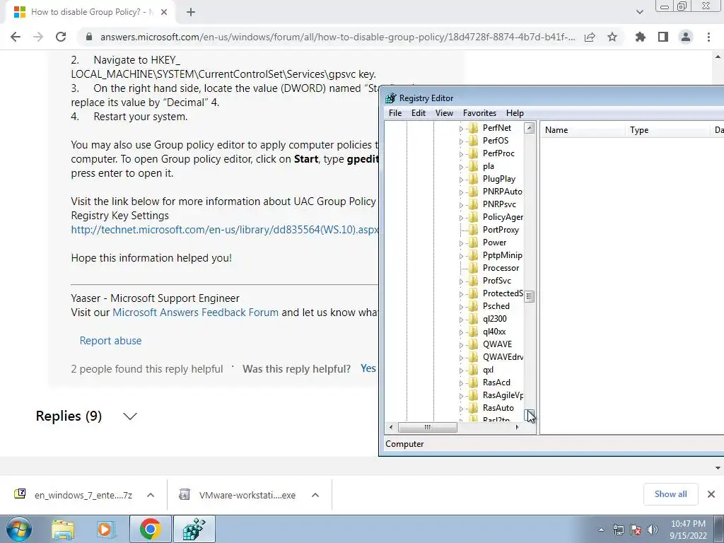Open Chrome profile avatar
The image size is (724, 543).
pos(686,37)
